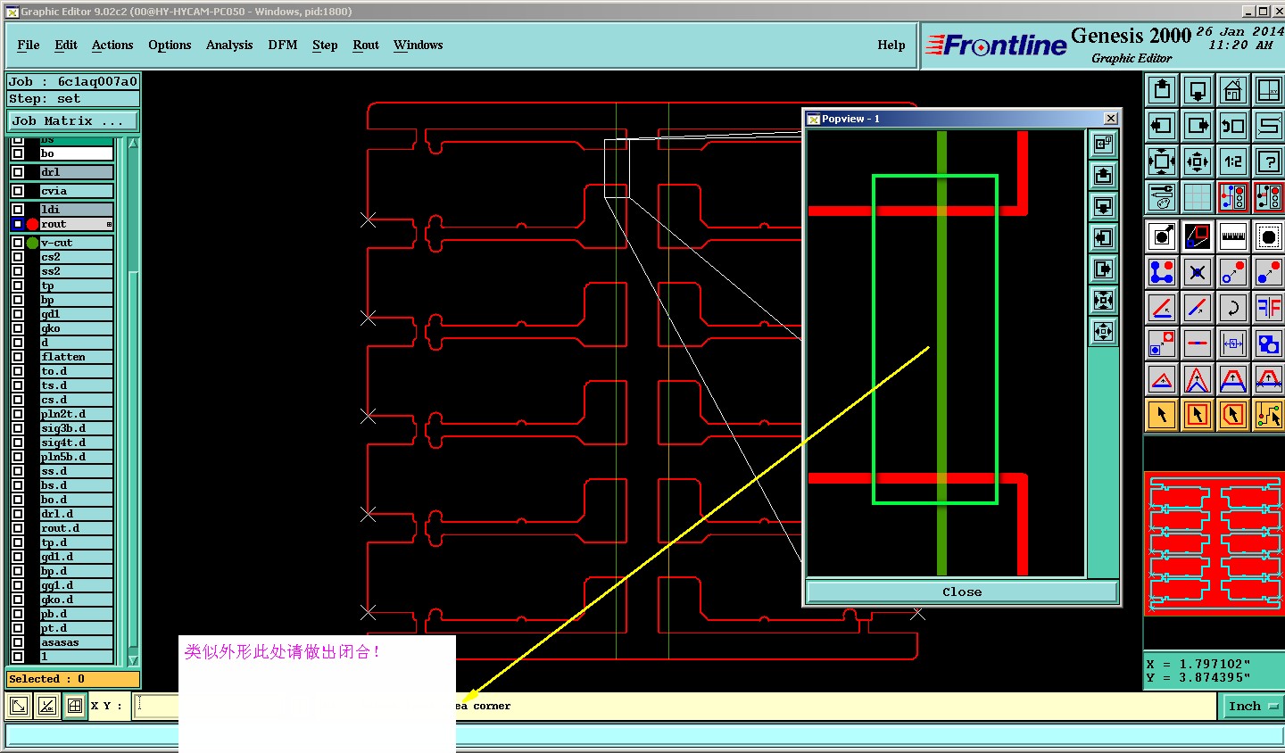Screen dimensions: 1285x753
Task: Open the Windows menu
Action: pyautogui.click(x=419, y=45)
